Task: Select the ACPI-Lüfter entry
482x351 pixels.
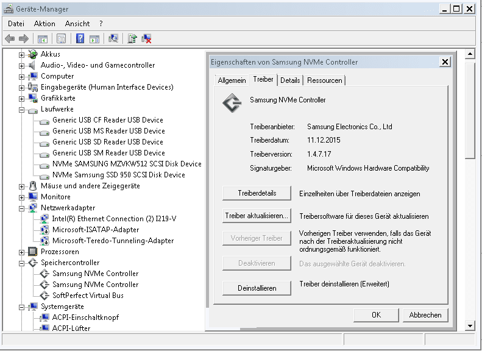Action: tap(71, 328)
